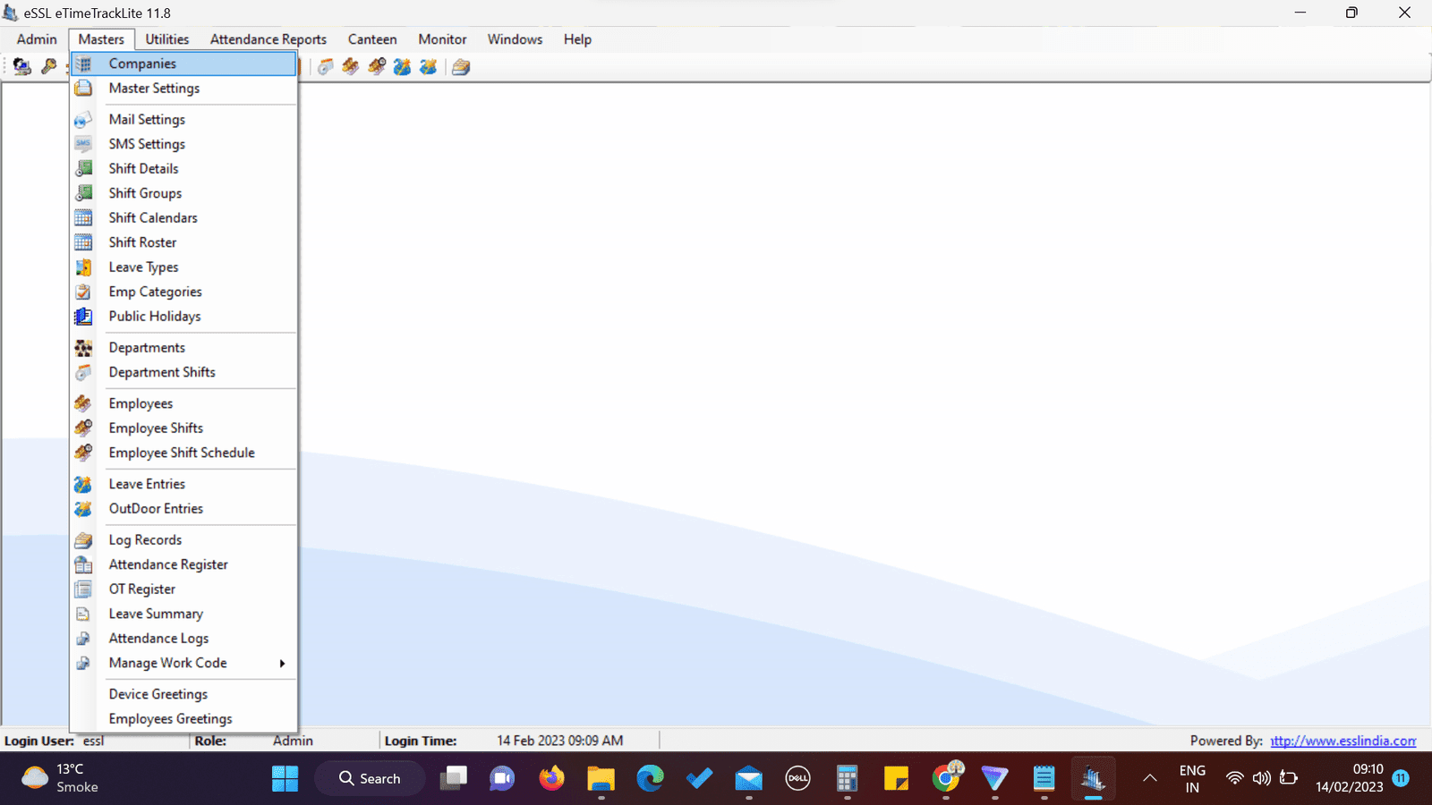Expand the Manage Work Code submenu arrow

click(282, 664)
